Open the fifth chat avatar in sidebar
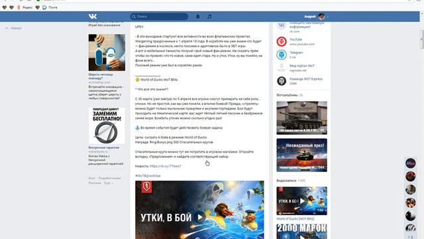 (411, 216)
